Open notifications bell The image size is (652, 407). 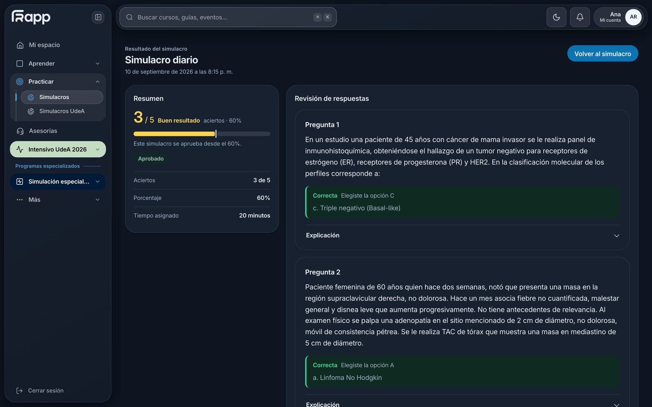[x=580, y=17]
